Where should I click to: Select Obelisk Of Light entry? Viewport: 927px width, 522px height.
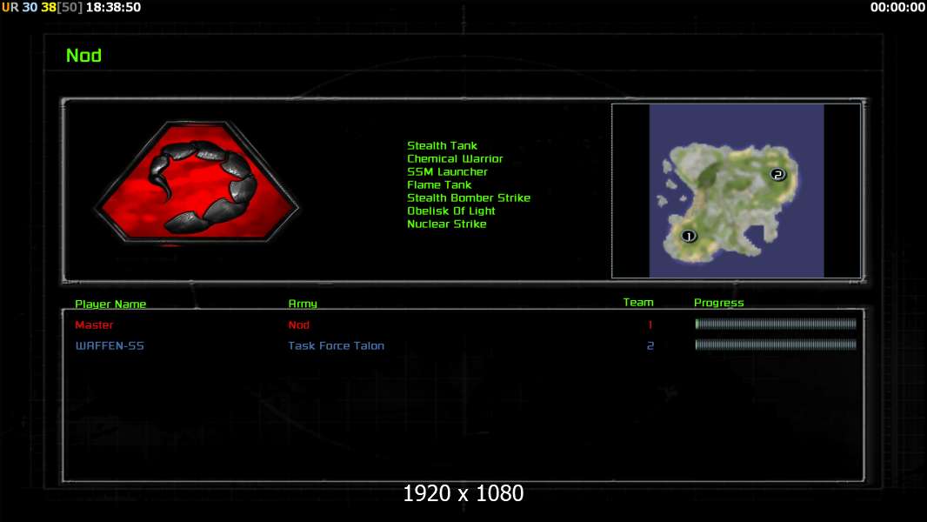coord(451,211)
